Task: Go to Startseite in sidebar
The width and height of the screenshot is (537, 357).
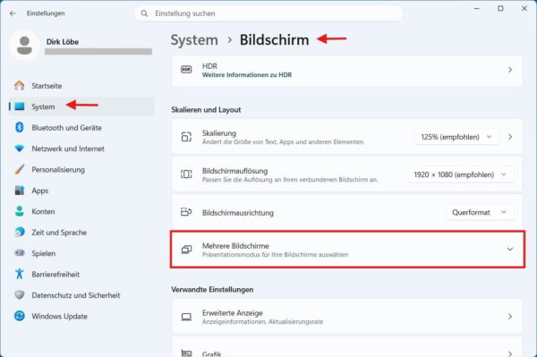Action: click(81, 86)
